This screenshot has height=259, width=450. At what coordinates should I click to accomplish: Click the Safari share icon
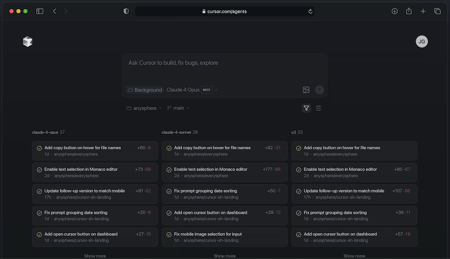tap(409, 11)
